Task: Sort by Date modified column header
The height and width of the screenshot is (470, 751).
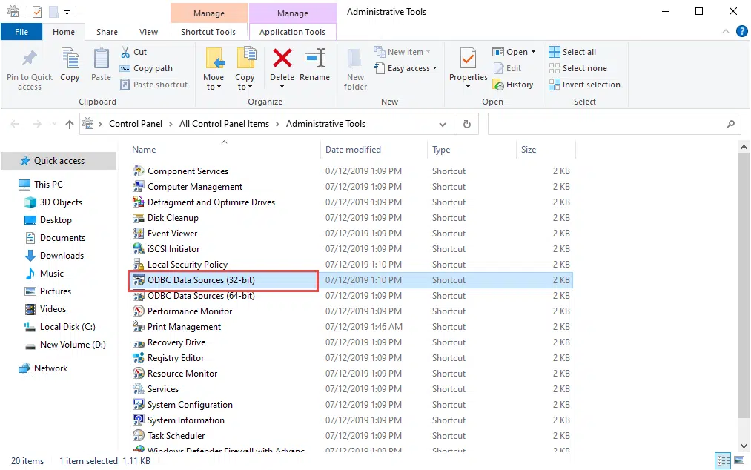Action: pyautogui.click(x=373, y=150)
